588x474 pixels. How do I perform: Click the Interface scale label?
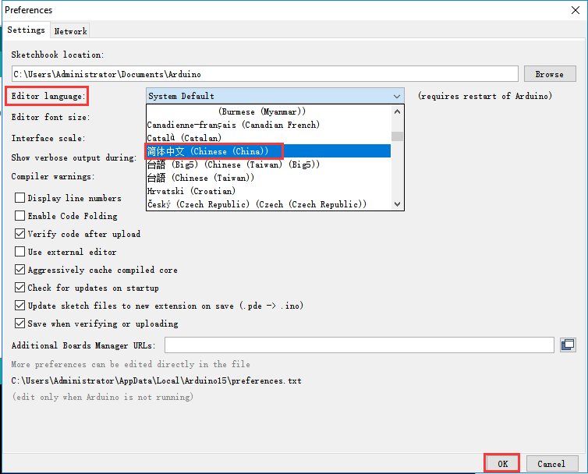[48, 138]
